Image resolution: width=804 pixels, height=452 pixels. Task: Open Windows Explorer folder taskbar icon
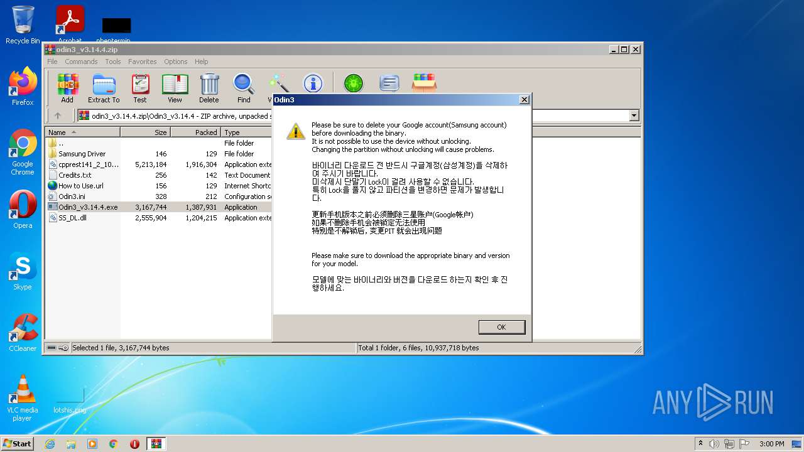[71, 444]
